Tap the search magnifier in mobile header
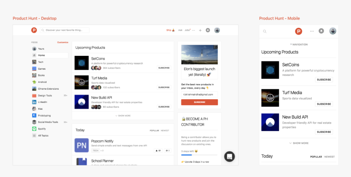This screenshot has height=177, width=351. [264, 31]
